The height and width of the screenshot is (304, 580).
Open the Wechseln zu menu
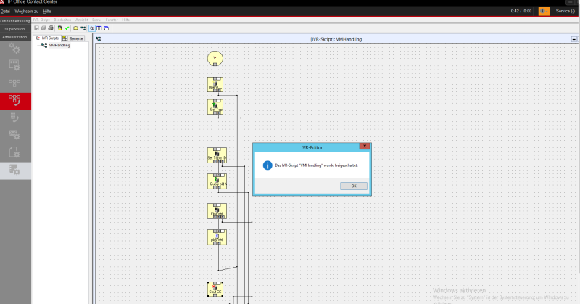click(x=27, y=12)
